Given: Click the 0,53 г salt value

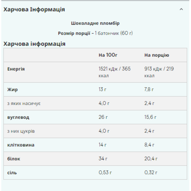Looking at the screenshot, I should click(x=105, y=173).
